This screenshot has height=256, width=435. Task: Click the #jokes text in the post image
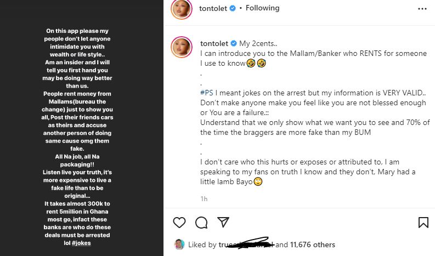click(x=82, y=242)
